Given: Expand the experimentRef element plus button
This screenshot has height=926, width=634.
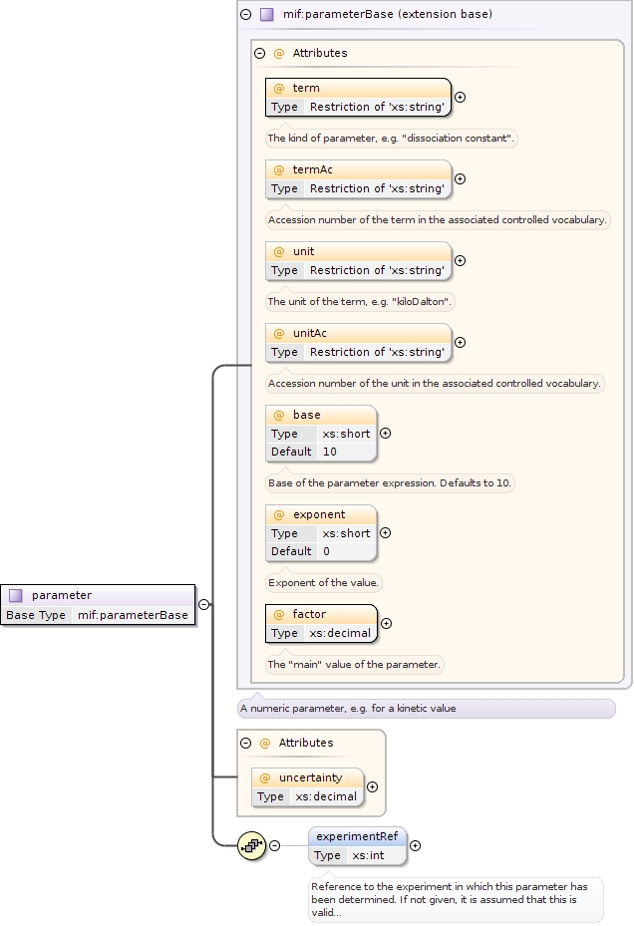Looking at the screenshot, I should coord(415,846).
